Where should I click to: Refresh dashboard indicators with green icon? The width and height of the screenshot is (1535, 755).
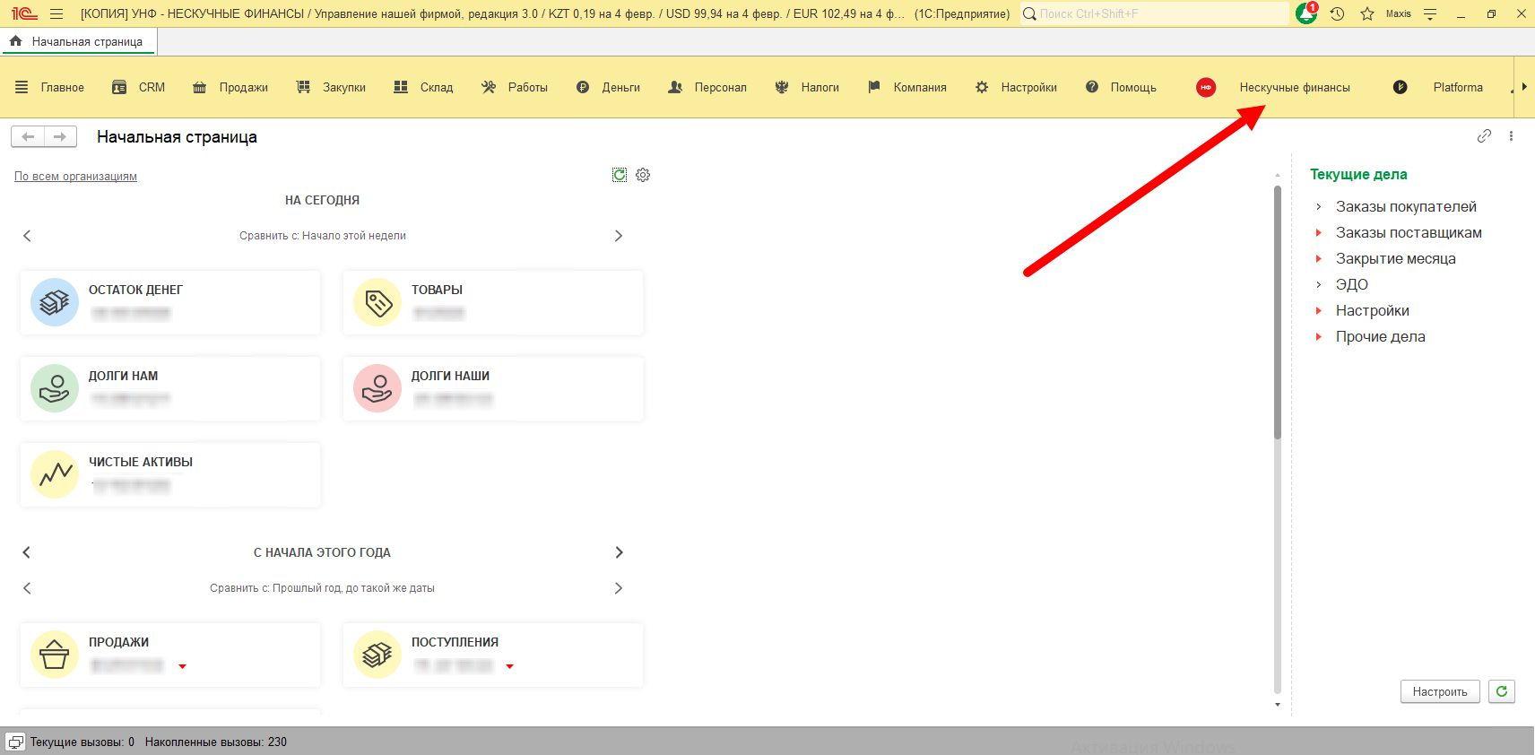620,175
